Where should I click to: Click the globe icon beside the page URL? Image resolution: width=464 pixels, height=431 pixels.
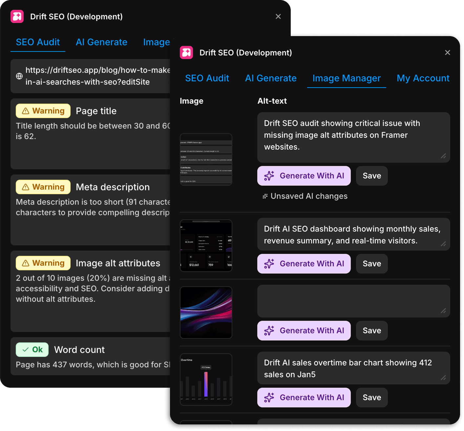[x=19, y=76]
